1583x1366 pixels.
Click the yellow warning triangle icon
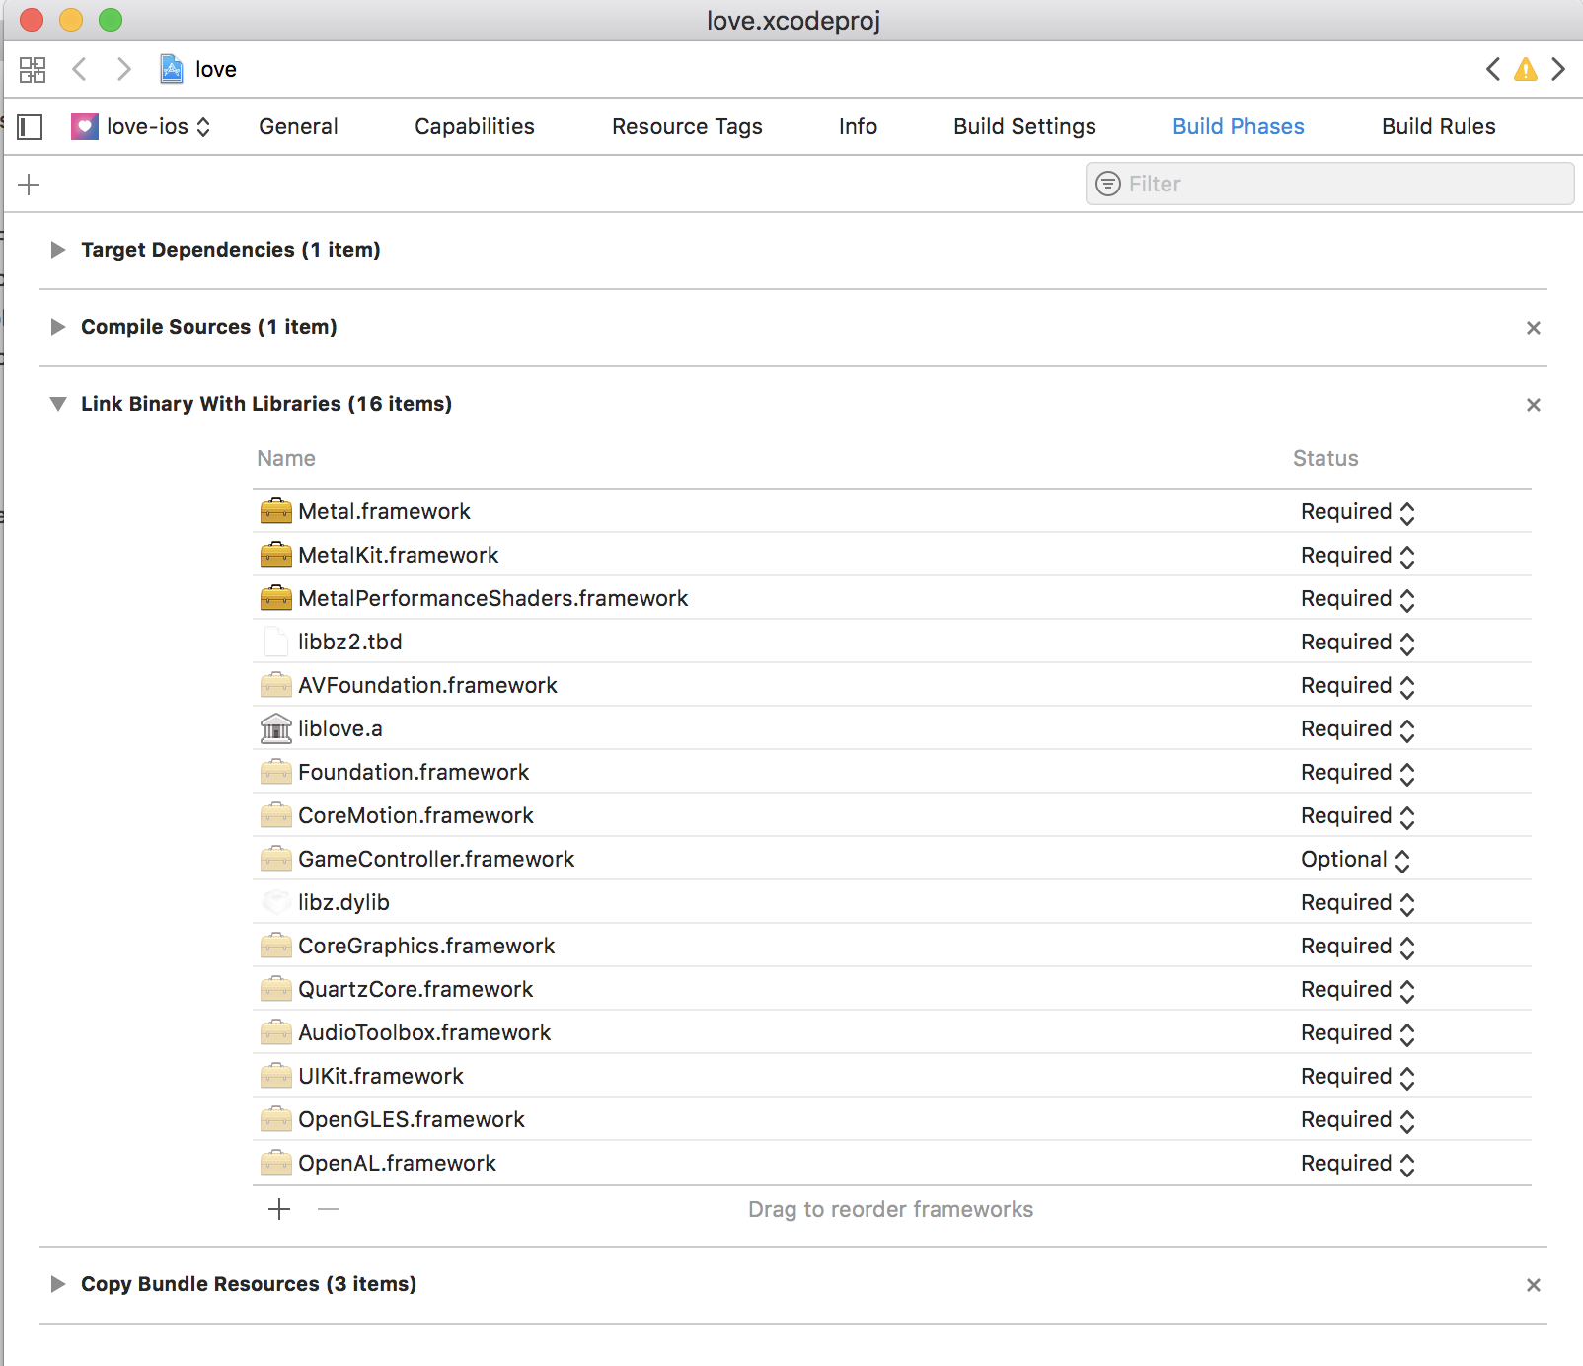[x=1526, y=69]
